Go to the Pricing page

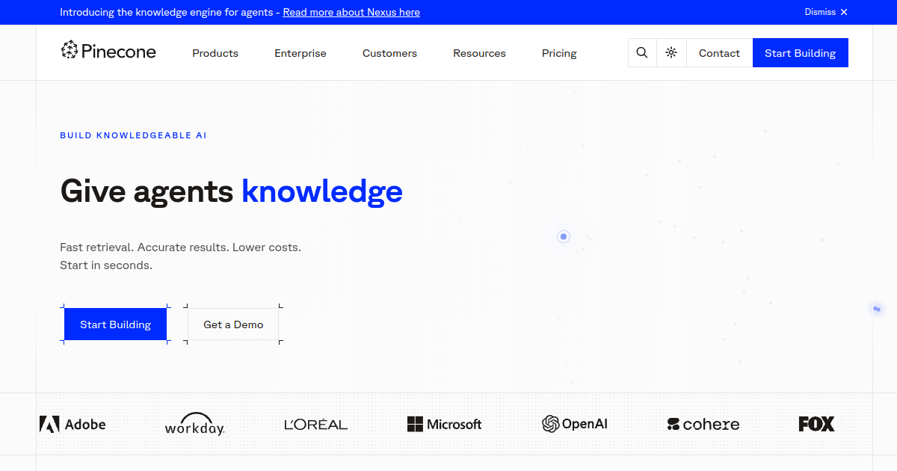[x=559, y=53]
